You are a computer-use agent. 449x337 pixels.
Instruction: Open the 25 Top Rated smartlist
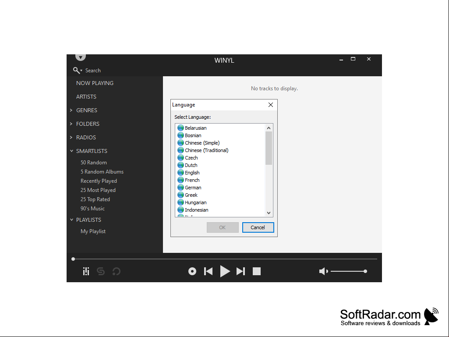click(x=95, y=199)
